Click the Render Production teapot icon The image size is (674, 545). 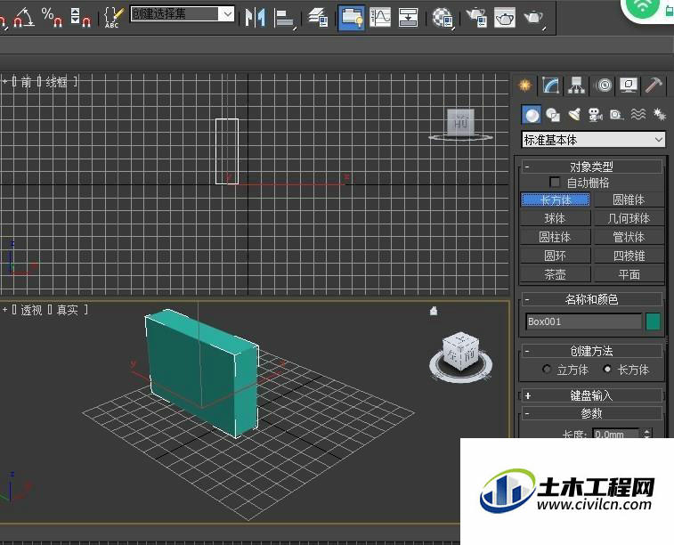coord(534,18)
